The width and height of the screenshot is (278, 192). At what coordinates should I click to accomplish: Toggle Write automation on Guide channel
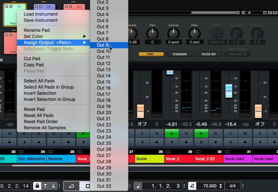[x=157, y=134]
